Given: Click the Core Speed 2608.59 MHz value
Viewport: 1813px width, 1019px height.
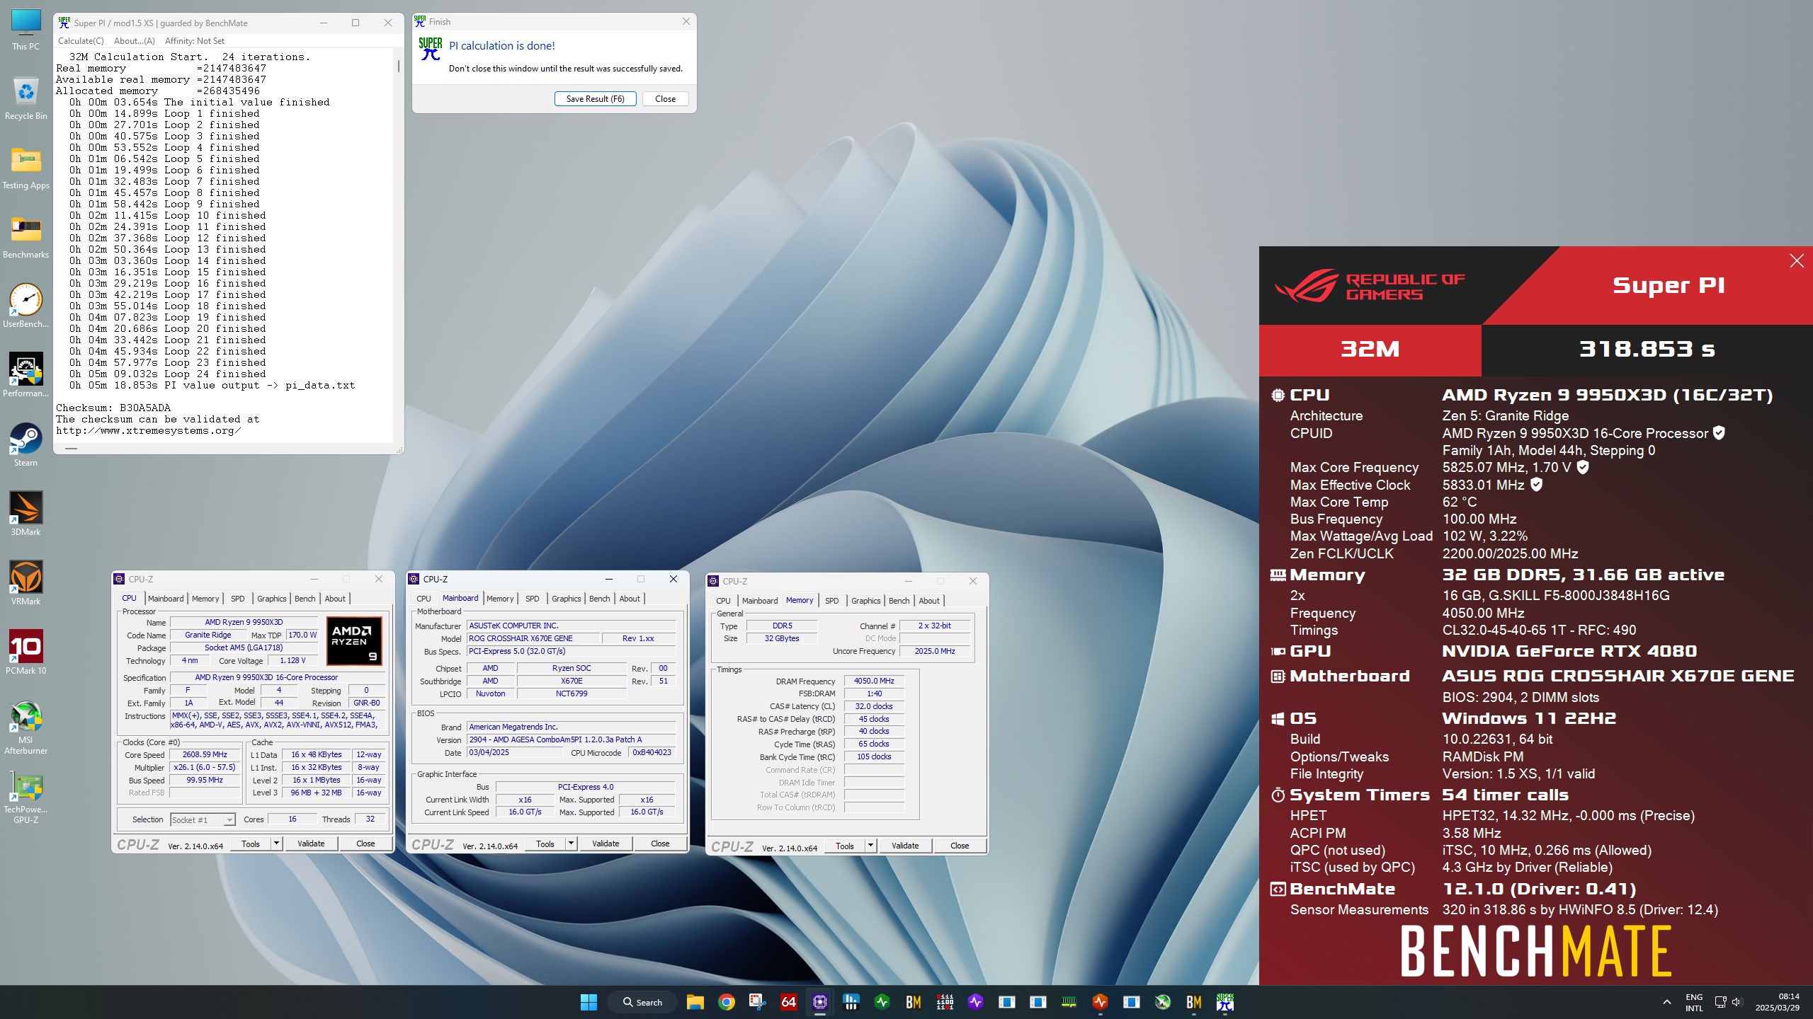Looking at the screenshot, I should click(x=205, y=754).
